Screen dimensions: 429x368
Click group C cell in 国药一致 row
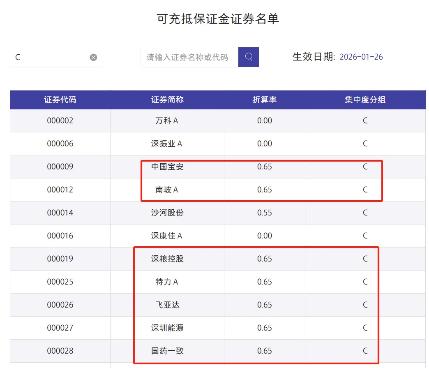(x=365, y=350)
